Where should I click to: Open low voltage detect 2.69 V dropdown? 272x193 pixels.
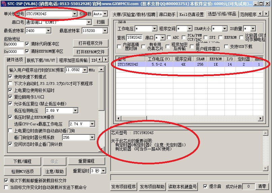(75, 110)
